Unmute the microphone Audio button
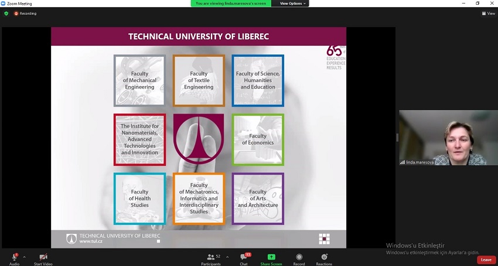Image resolution: width=498 pixels, height=266 pixels. click(x=14, y=257)
